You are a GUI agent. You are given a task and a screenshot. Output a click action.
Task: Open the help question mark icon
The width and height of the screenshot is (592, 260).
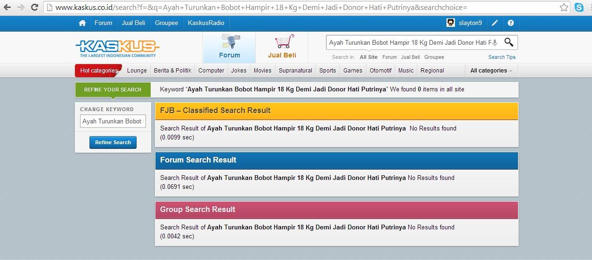click(511, 23)
